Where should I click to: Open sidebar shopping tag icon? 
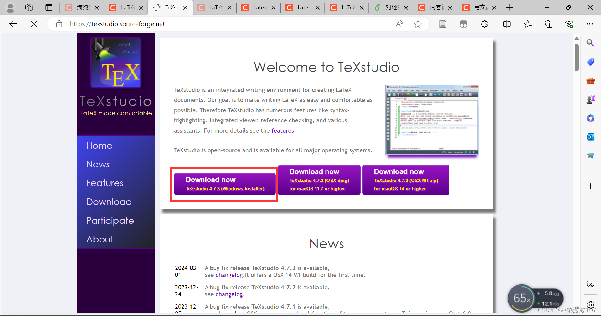pos(590,62)
